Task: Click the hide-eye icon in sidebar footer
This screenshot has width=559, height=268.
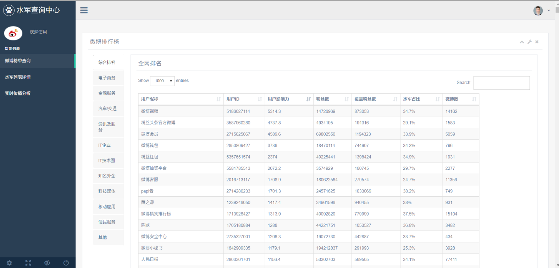Action: (47, 263)
